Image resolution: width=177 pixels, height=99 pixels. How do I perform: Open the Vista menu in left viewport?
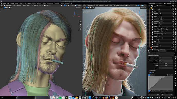click(x=14, y=5)
